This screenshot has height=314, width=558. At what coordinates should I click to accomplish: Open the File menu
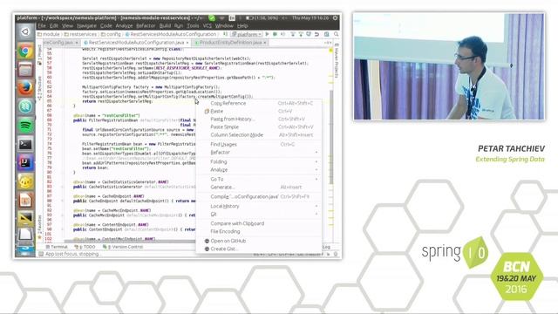[x=42, y=25]
